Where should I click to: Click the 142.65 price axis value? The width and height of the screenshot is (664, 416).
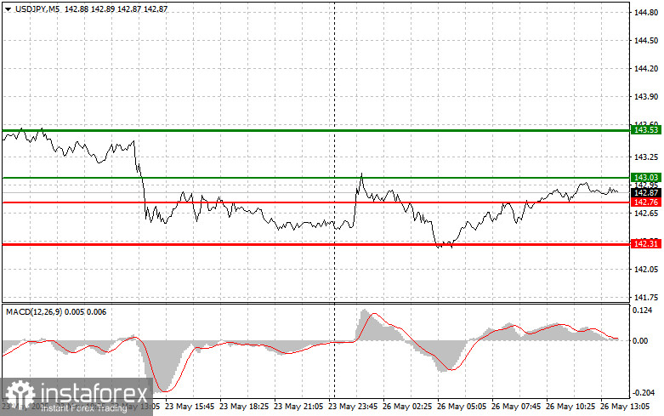646,213
